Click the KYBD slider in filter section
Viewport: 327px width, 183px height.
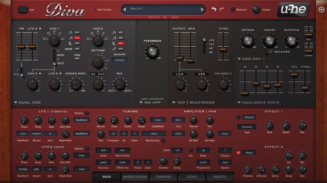point(223,49)
